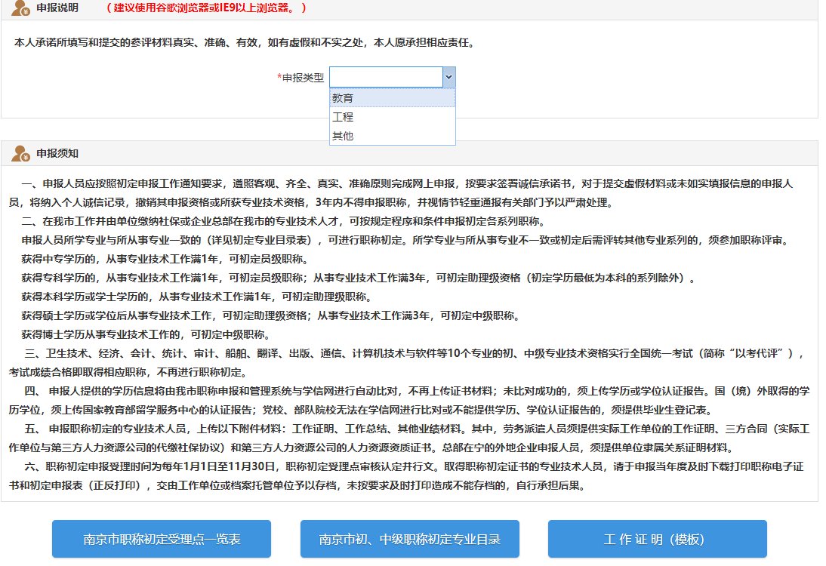Click notice paragraph 一 about 诚信承诺书
This screenshot has height=566, width=826.
[408, 192]
